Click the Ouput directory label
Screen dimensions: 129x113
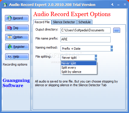tap(47, 30)
